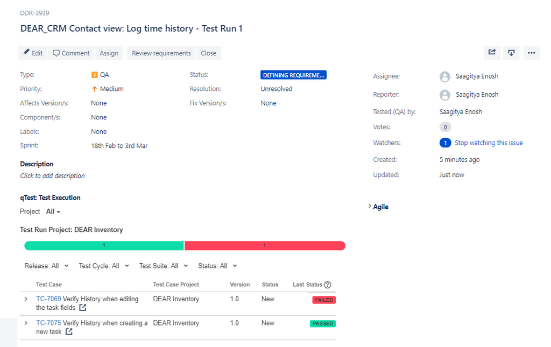
Task: Open TC-7075 external link icon
Action: click(69, 331)
